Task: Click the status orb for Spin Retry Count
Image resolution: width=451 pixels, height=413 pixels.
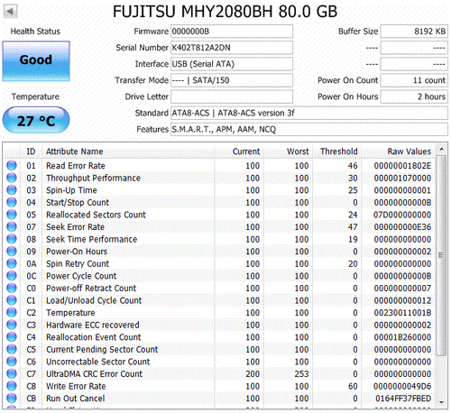Action: 12,263
